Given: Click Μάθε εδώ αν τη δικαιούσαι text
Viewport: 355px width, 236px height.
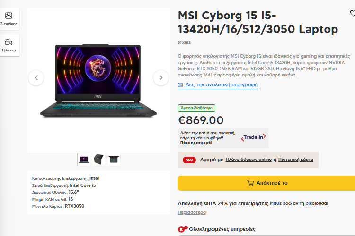Looking at the screenshot, I should pyautogui.click(x=299, y=203).
